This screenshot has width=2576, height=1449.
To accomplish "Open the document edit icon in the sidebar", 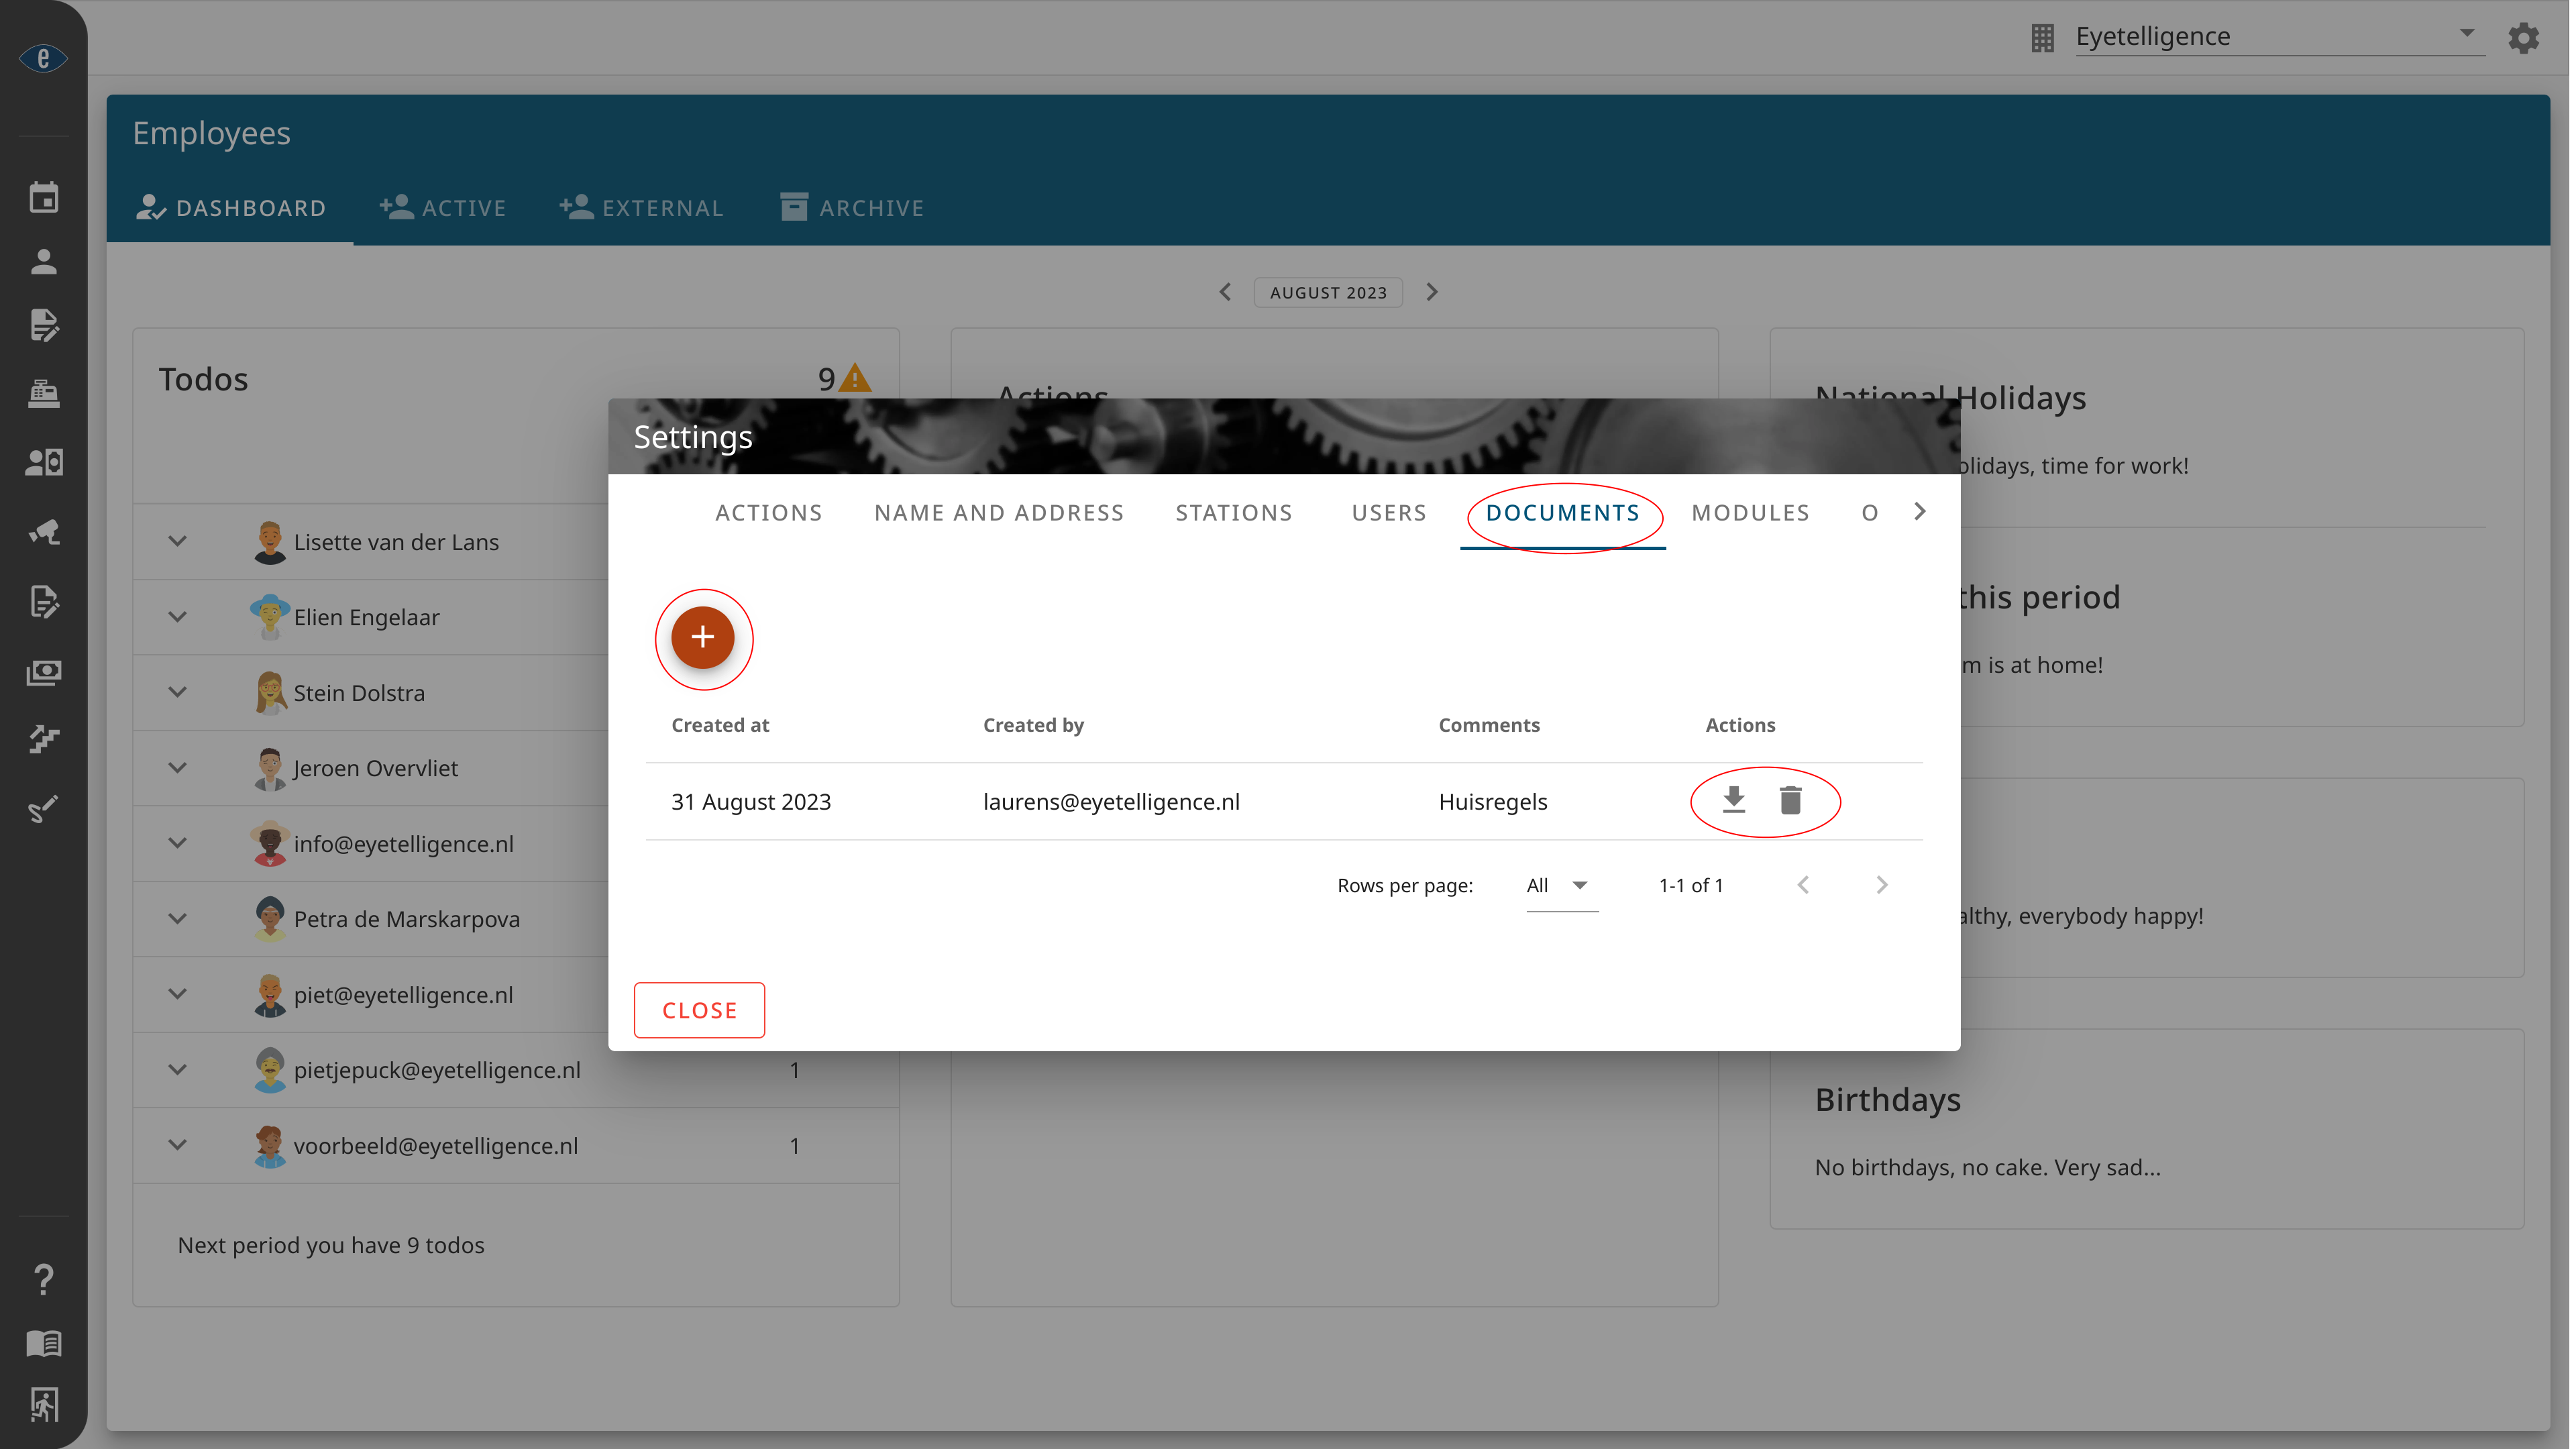I will click(43, 325).
